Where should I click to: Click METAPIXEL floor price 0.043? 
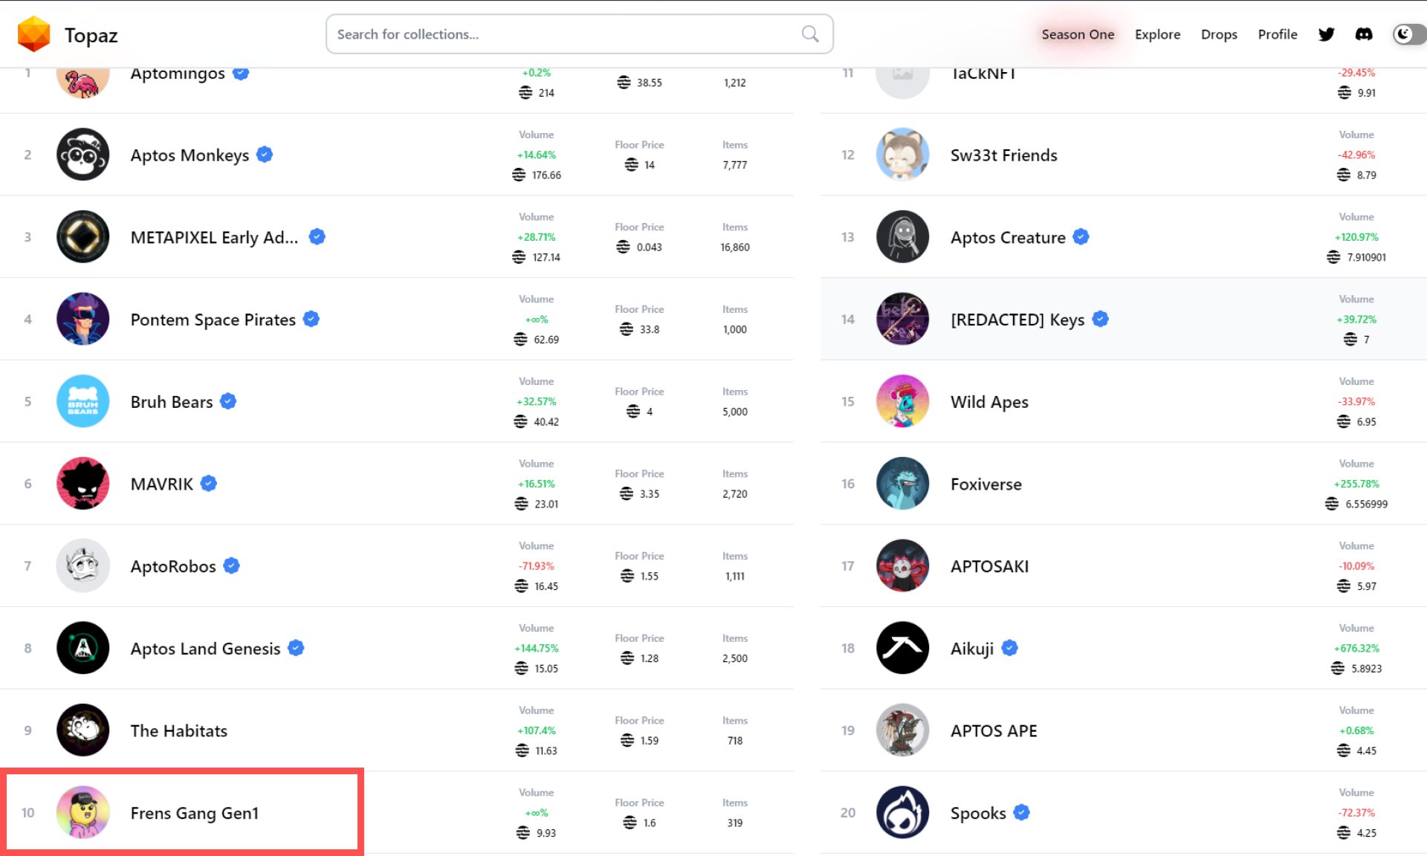649,247
